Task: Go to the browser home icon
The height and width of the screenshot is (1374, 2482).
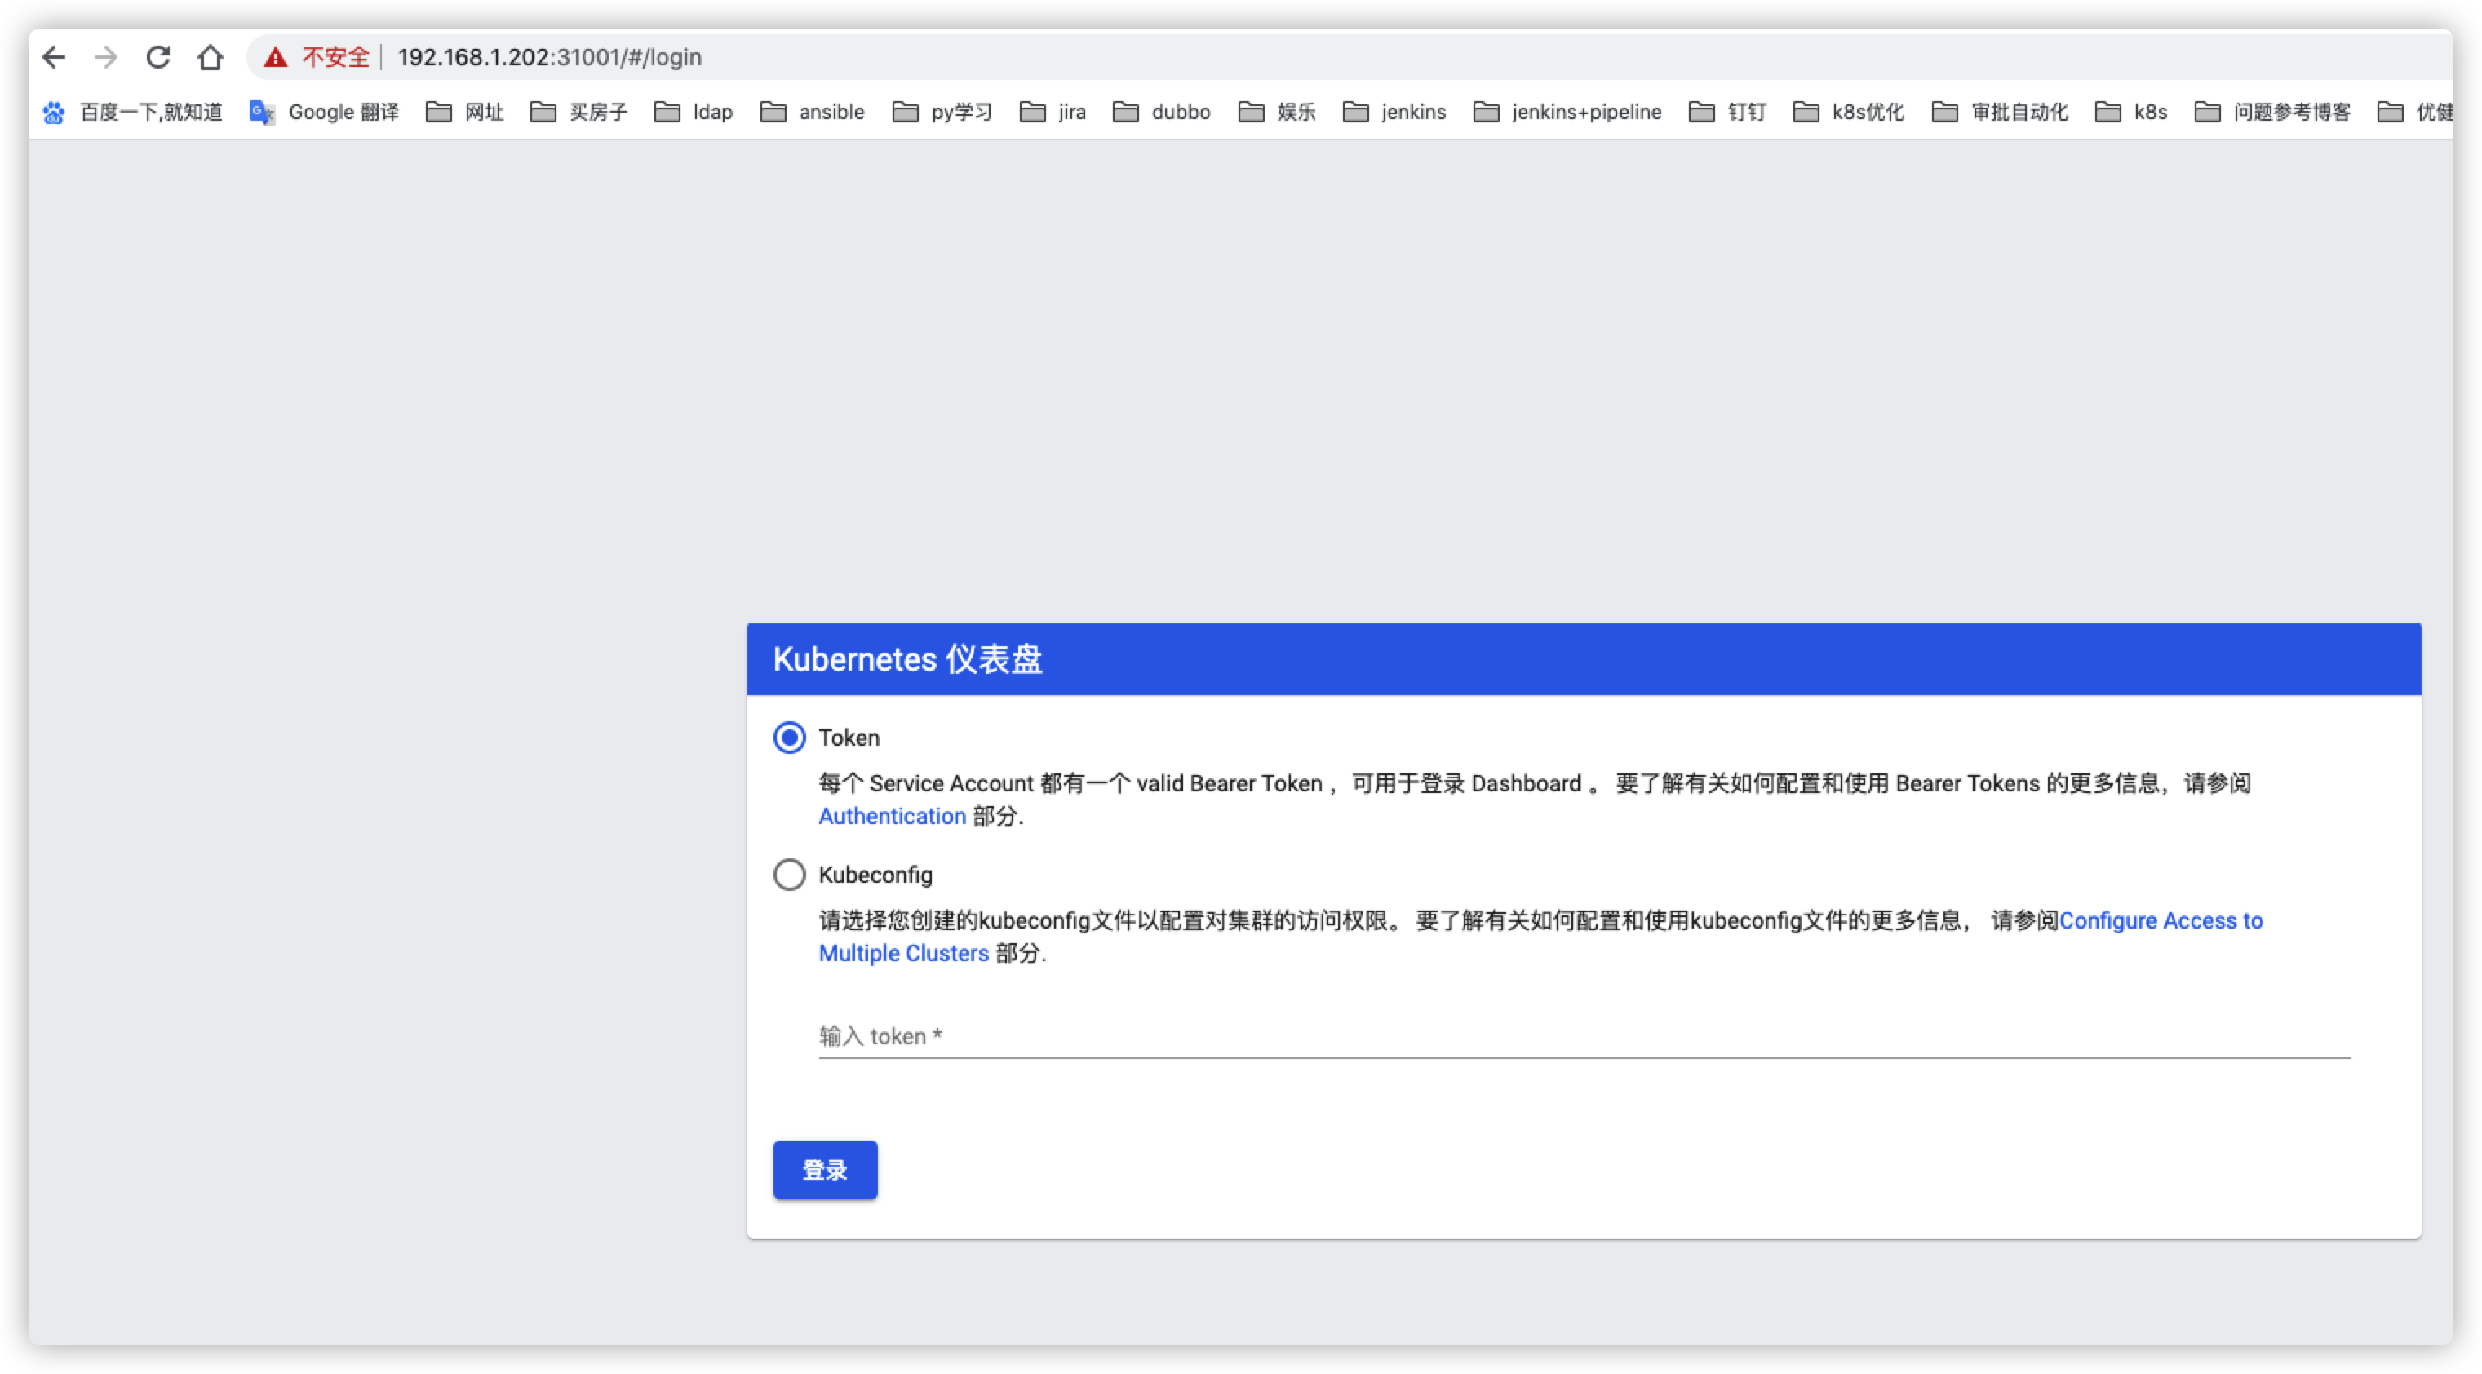Action: pos(210,58)
